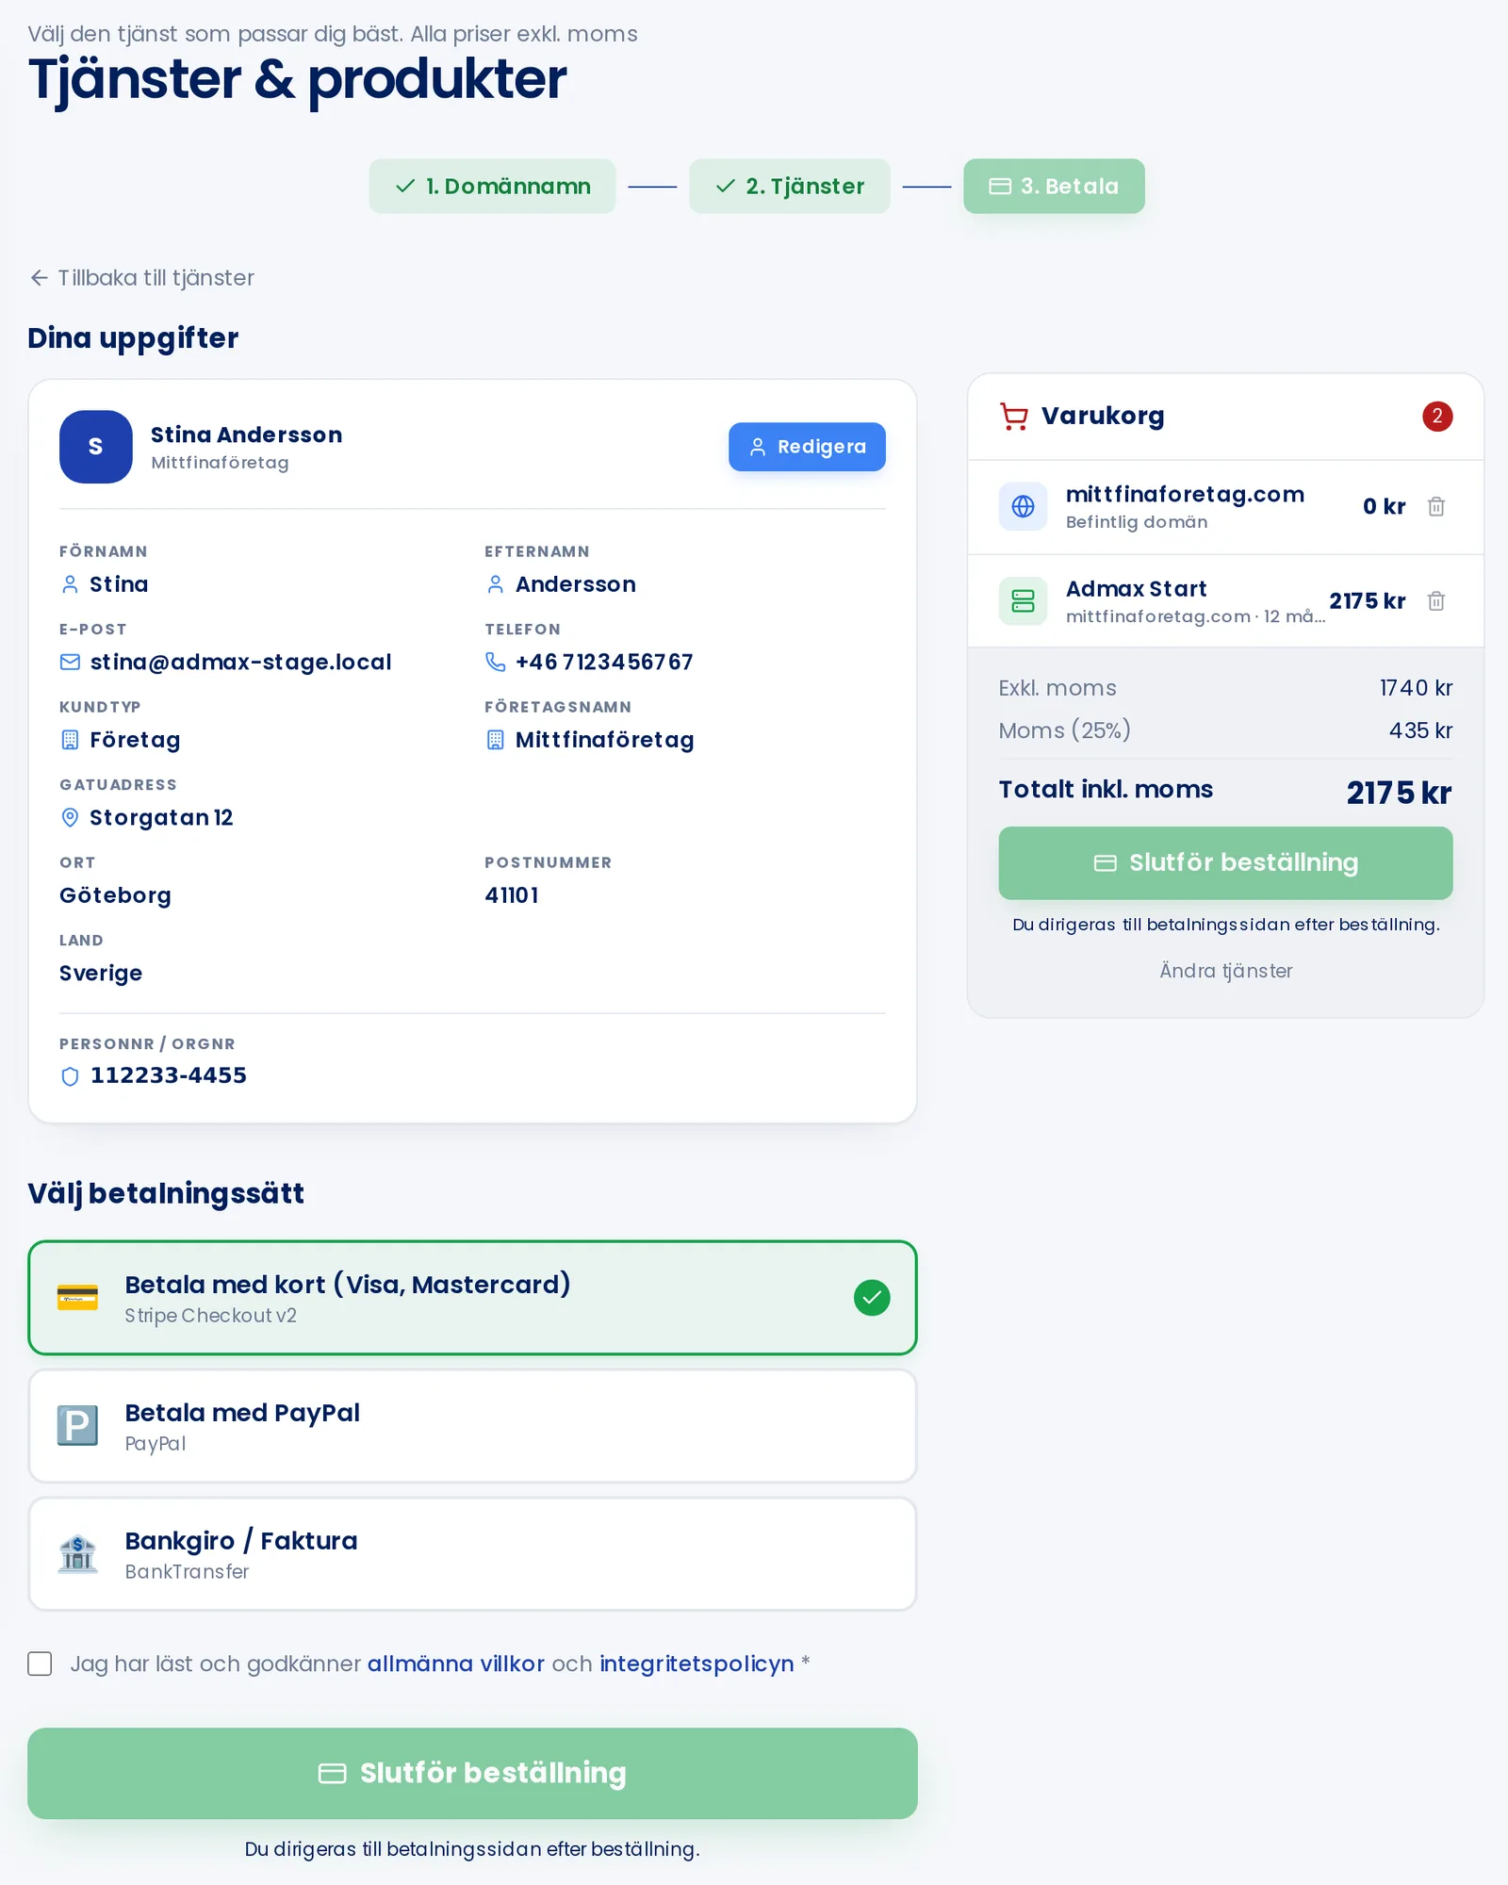The image size is (1508, 1885).
Task: Click the total price 2175 kr
Action: point(1399,793)
